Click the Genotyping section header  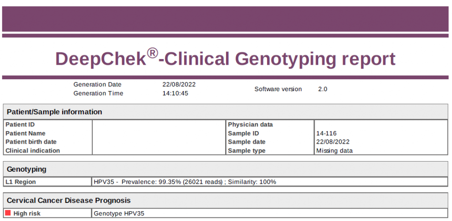point(26,169)
